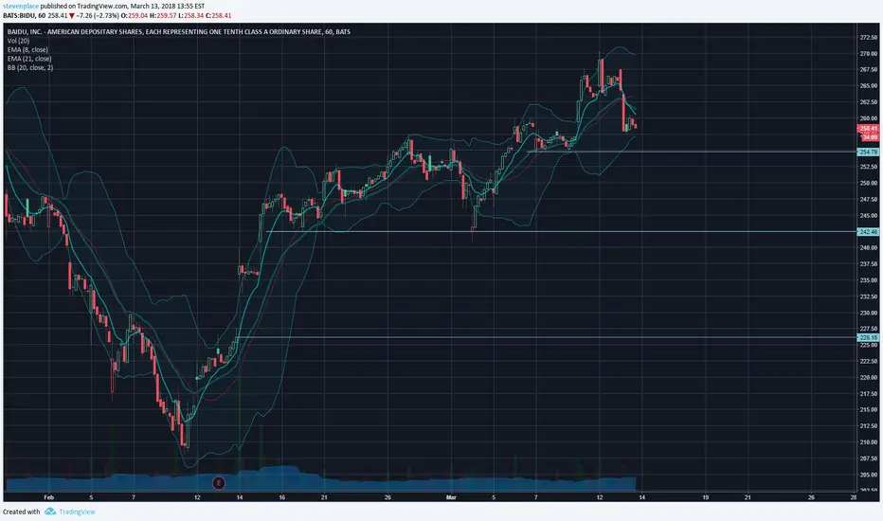Click the '16' label on the date axis

pyautogui.click(x=281, y=497)
